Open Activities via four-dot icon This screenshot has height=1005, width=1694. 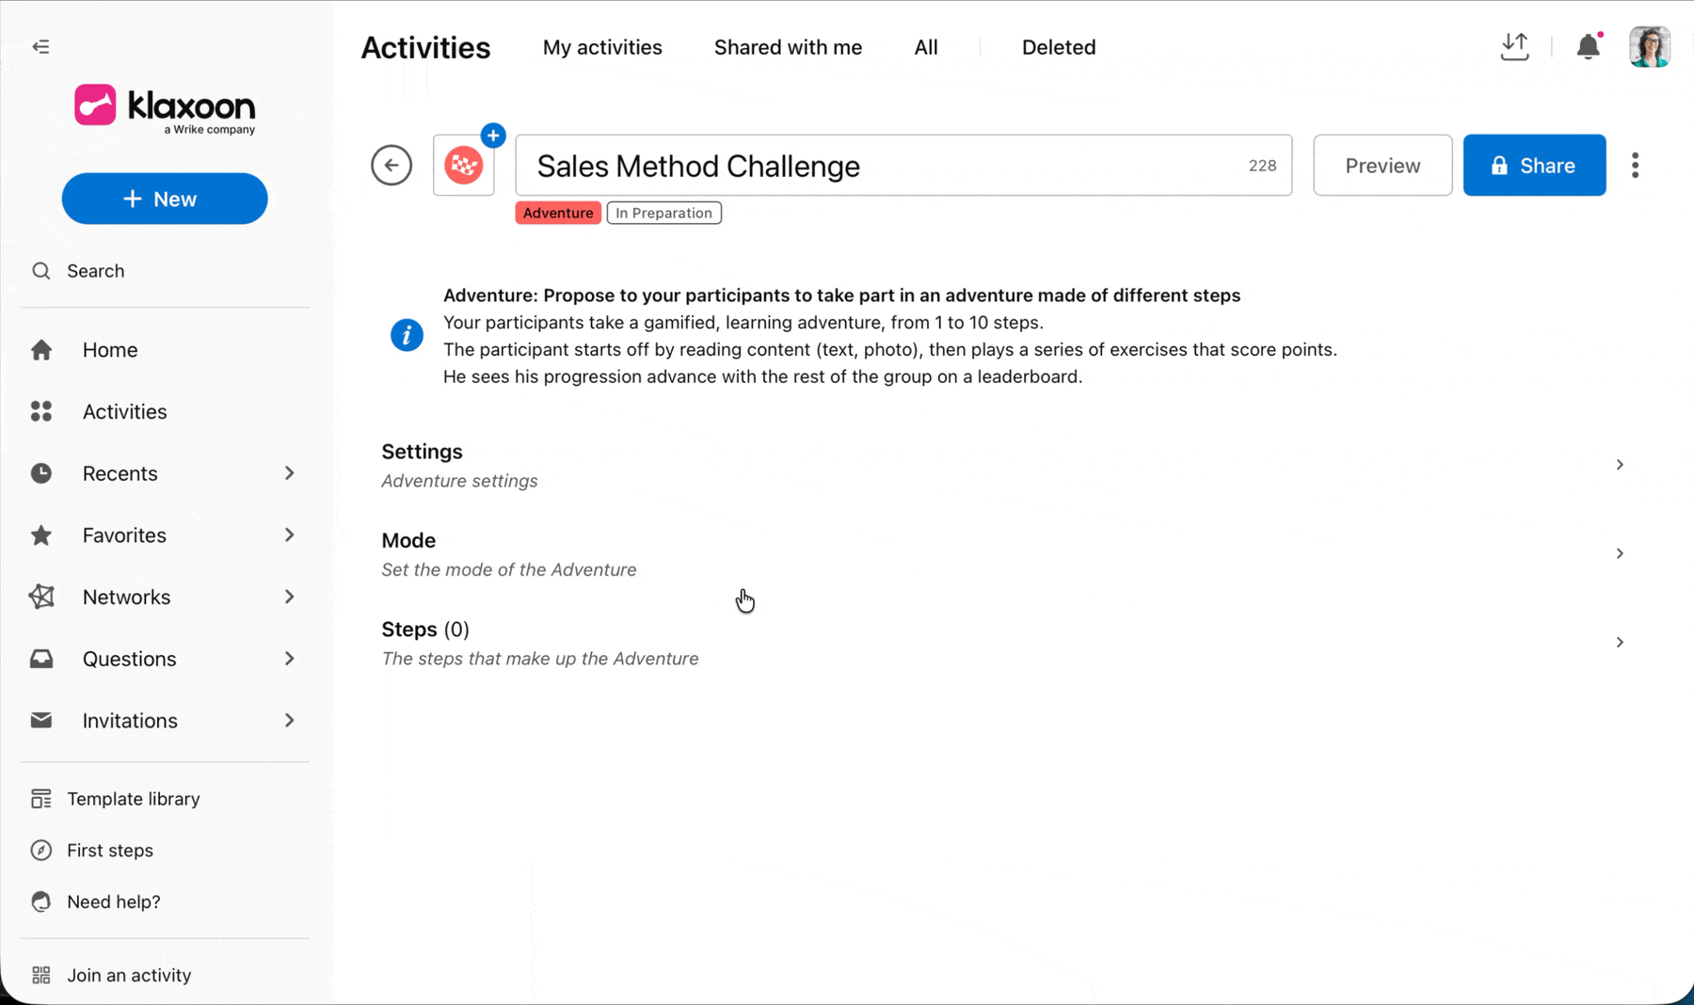(x=41, y=411)
